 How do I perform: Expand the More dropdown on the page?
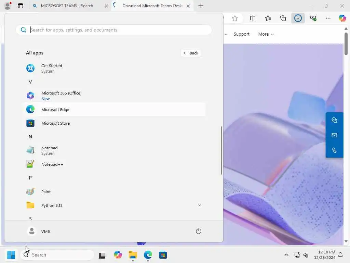click(266, 34)
